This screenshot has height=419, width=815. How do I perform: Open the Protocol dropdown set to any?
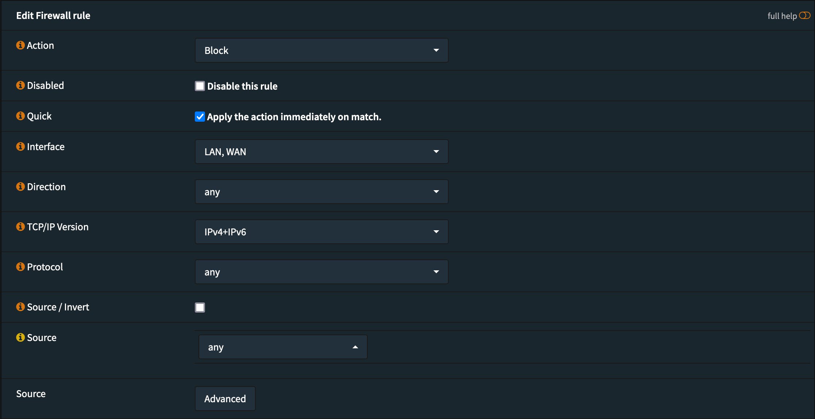pos(321,272)
